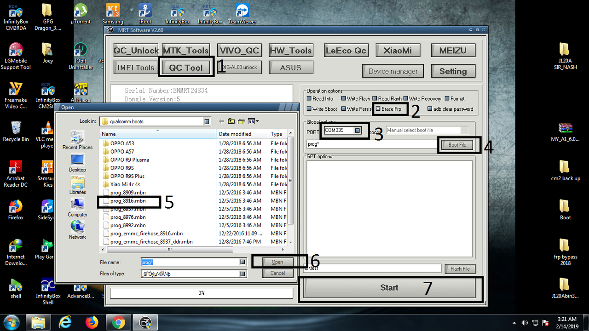Image resolution: width=589 pixels, height=331 pixels.
Task: Open the View Menu dropdown icon
Action: (253, 121)
